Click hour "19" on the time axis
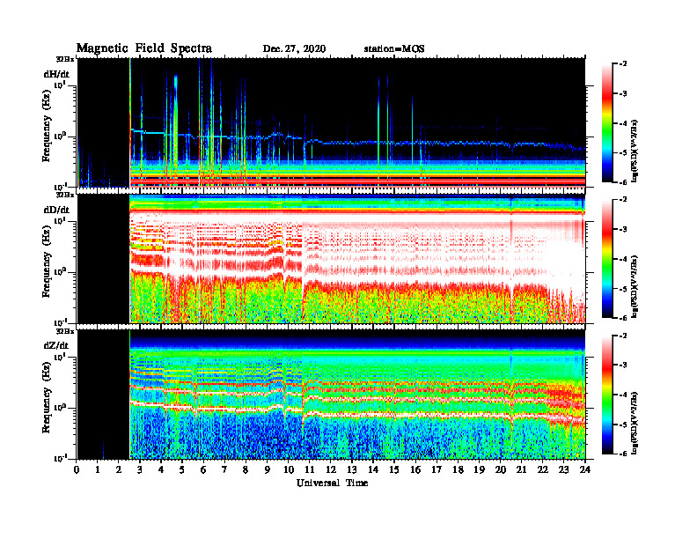The image size is (697, 539). click(479, 469)
